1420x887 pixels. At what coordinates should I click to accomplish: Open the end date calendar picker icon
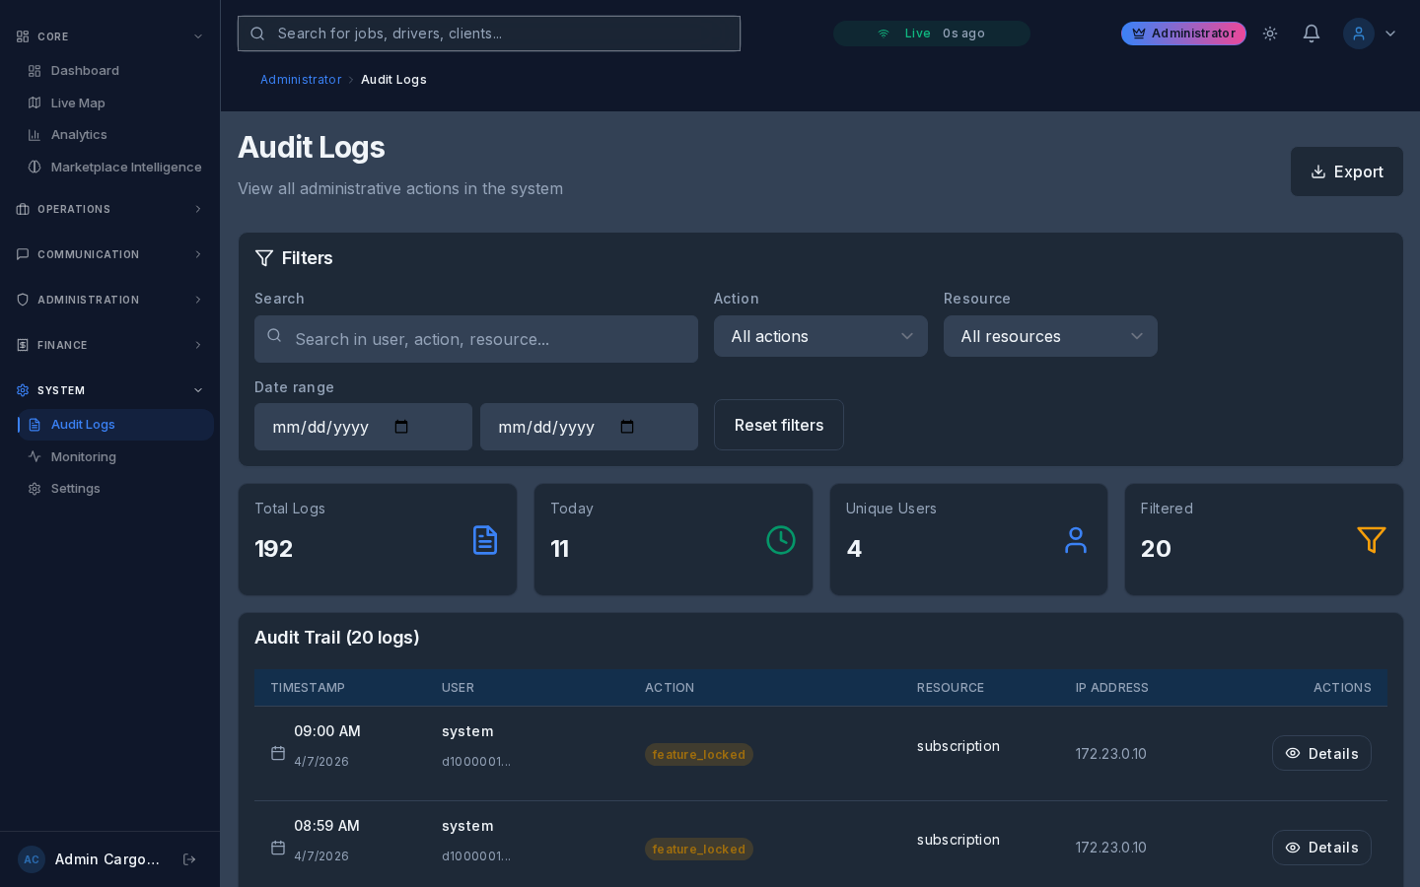pyautogui.click(x=627, y=427)
